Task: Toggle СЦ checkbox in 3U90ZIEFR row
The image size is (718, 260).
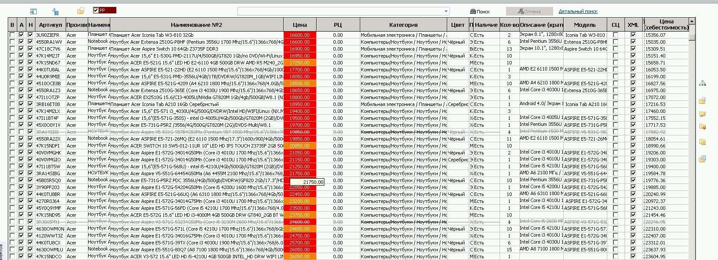Action: point(615,35)
